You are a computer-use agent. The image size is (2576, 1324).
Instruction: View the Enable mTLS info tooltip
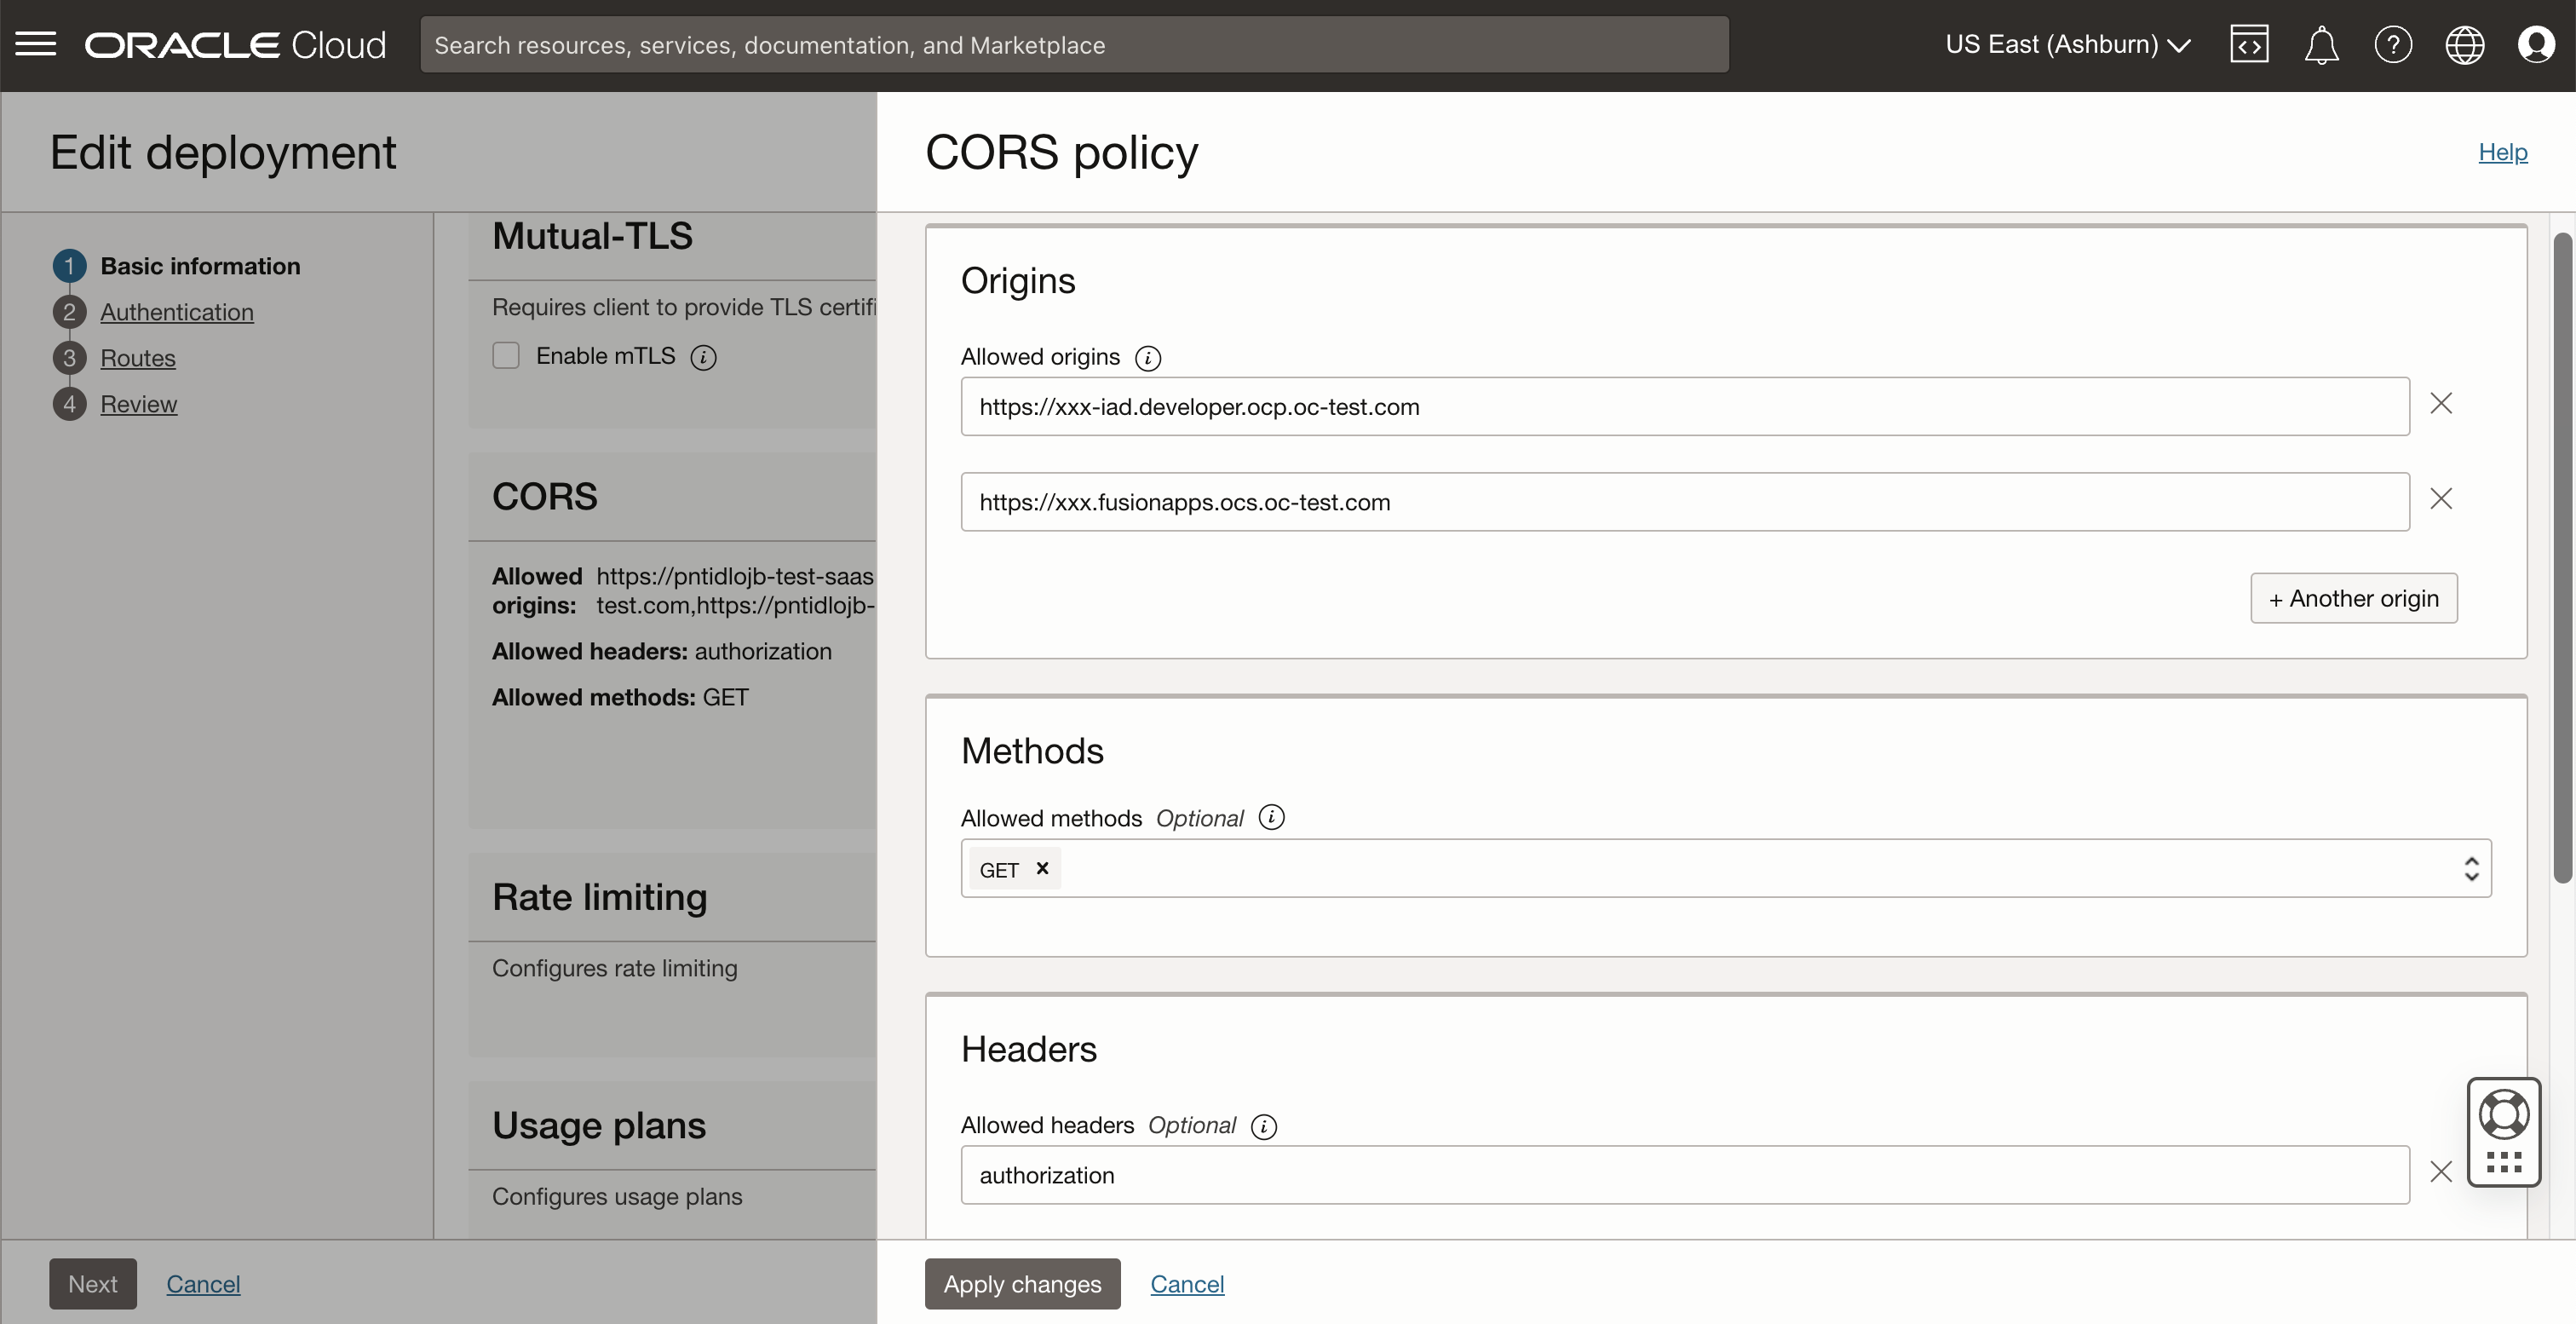[x=704, y=357]
